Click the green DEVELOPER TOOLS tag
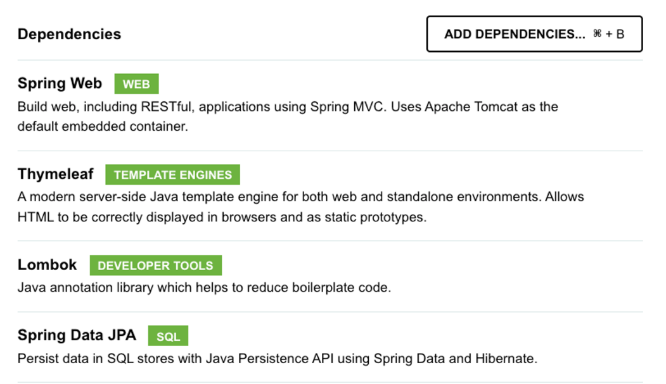The height and width of the screenshot is (384, 666). [x=155, y=266]
